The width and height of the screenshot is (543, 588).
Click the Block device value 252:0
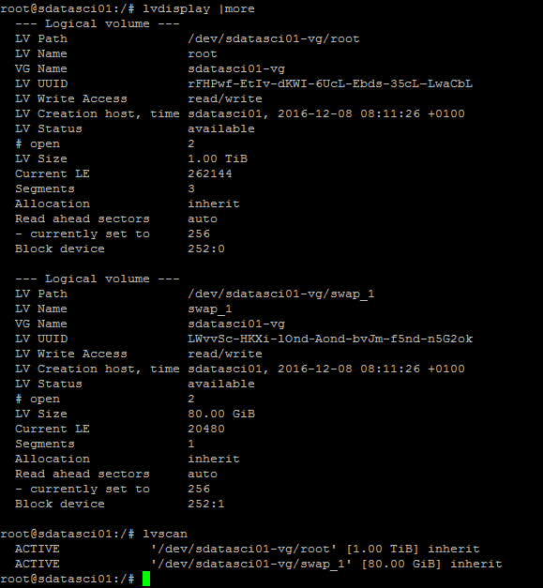pos(206,249)
